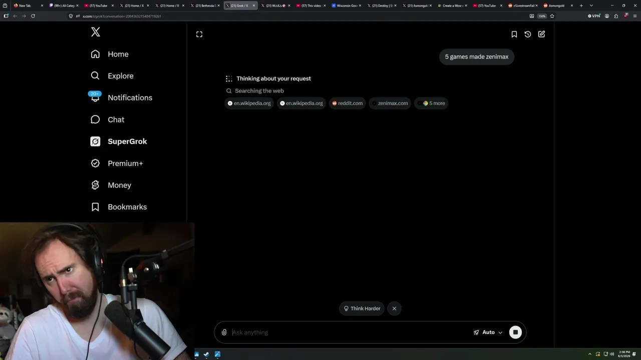Open Steam from the taskbar

[x=206, y=354]
